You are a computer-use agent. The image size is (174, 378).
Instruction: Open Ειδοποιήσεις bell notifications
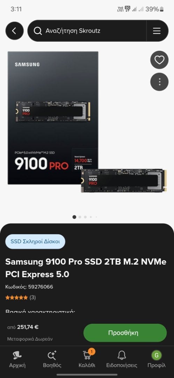[x=122, y=359]
